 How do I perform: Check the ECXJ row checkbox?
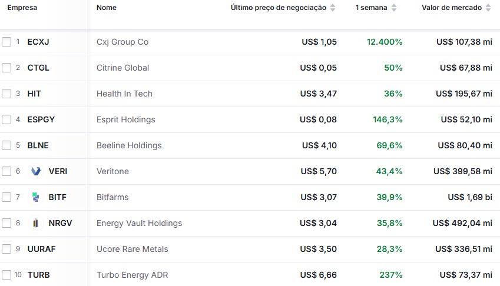click(x=6, y=42)
